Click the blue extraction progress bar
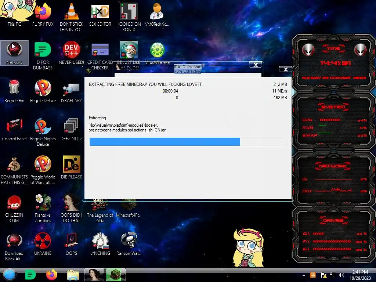 pyautogui.click(x=188, y=141)
